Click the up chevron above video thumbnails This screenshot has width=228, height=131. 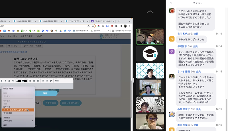[150, 12]
